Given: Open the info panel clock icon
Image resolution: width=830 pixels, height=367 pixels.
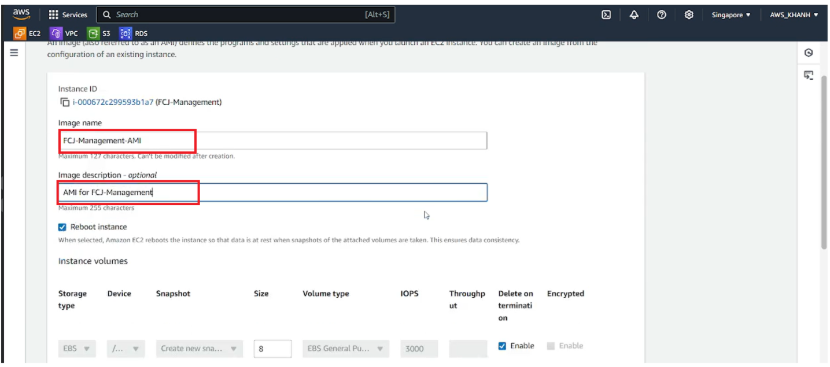Looking at the screenshot, I should click(809, 53).
